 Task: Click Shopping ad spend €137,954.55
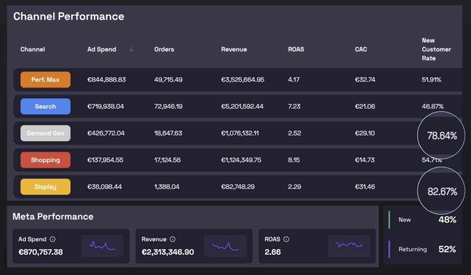click(x=105, y=160)
